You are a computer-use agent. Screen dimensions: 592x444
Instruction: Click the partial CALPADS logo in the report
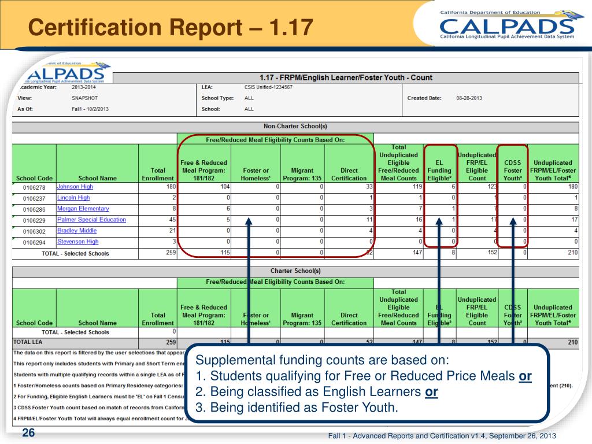click(x=68, y=72)
